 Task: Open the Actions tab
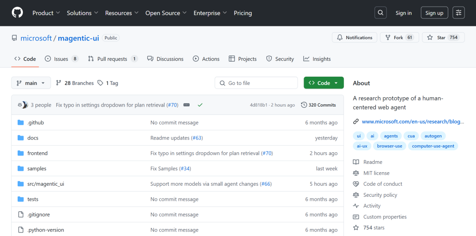click(206, 59)
